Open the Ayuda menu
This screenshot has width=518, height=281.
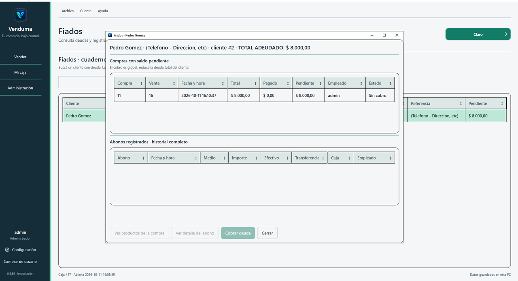103,11
